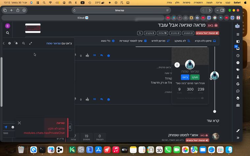The image size is (250, 156).
Task: Open the 'כלי נושא' topic tools dropdown
Action: click(108, 41)
